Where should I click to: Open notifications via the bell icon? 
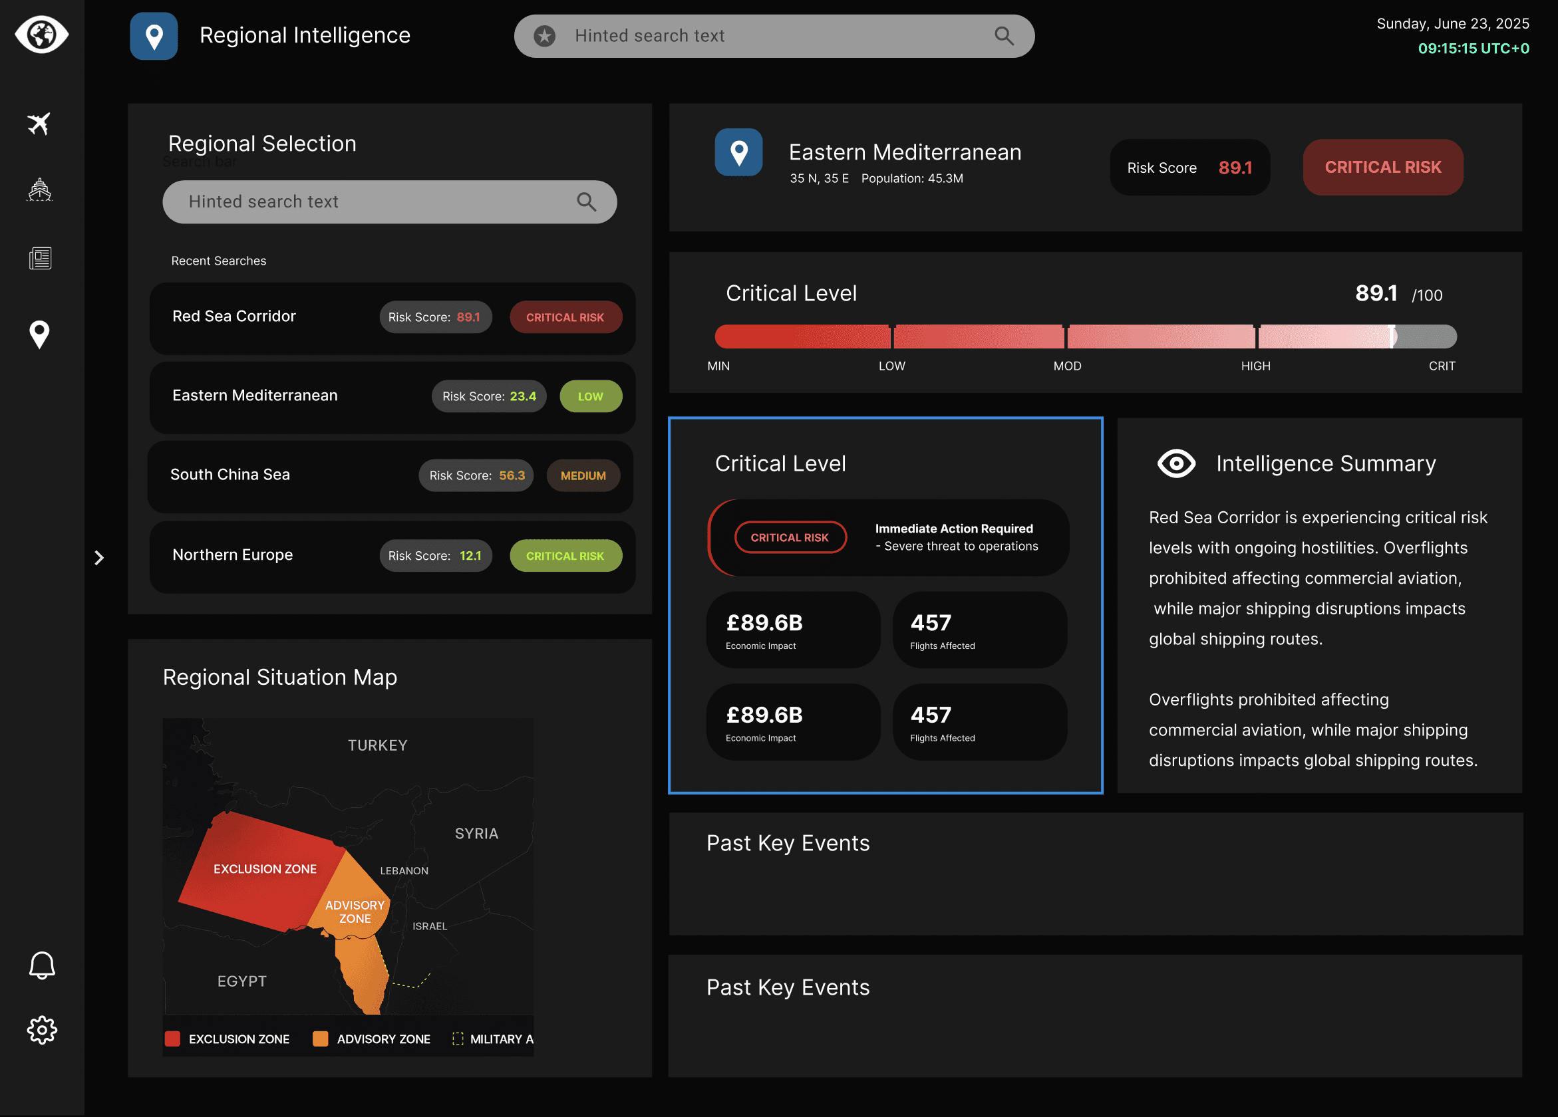42,965
